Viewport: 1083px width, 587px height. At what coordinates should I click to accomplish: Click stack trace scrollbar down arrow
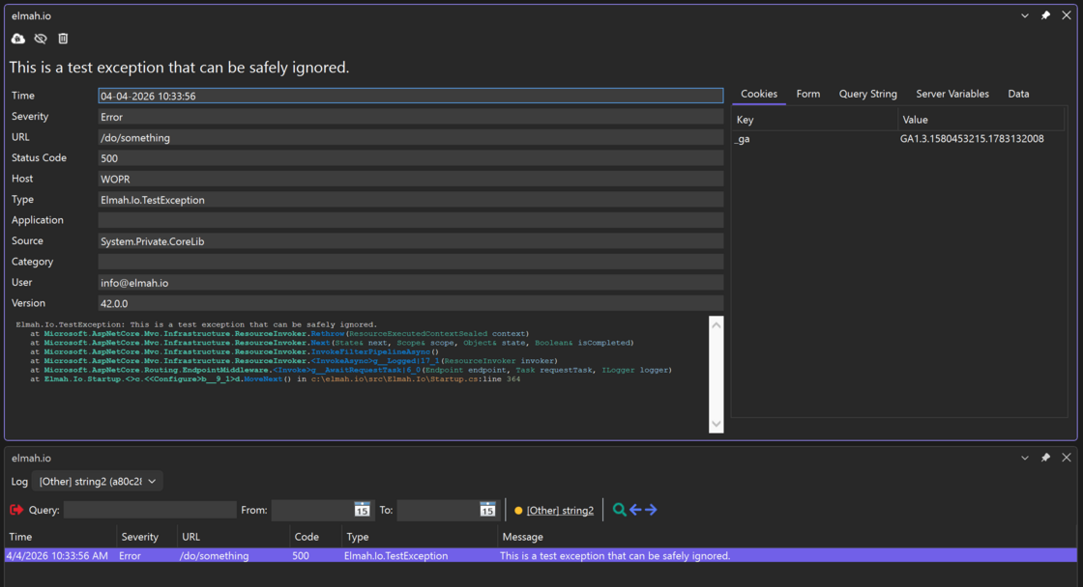pos(717,424)
